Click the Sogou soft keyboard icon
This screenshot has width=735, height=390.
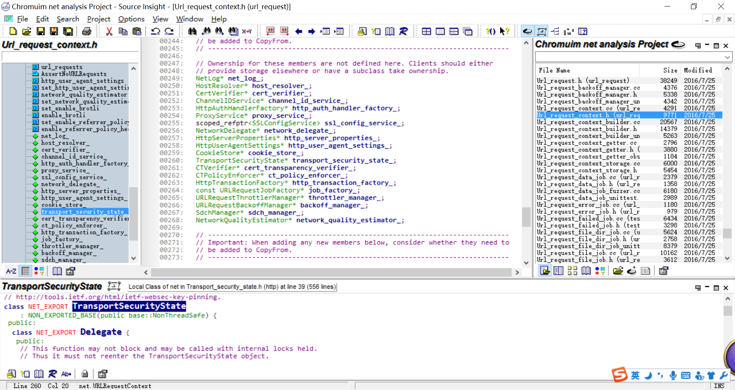click(686, 375)
